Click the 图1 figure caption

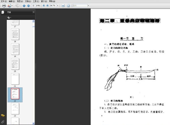(x=132, y=97)
